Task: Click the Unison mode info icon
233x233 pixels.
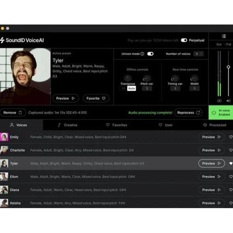Action: [142, 54]
